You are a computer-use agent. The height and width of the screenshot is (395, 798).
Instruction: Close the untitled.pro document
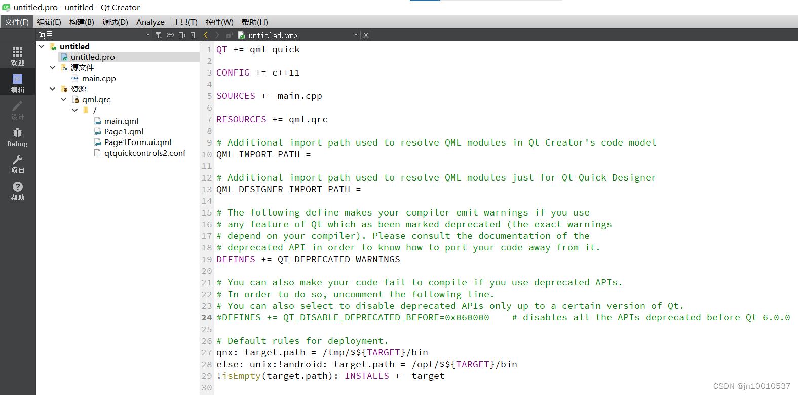coord(366,35)
